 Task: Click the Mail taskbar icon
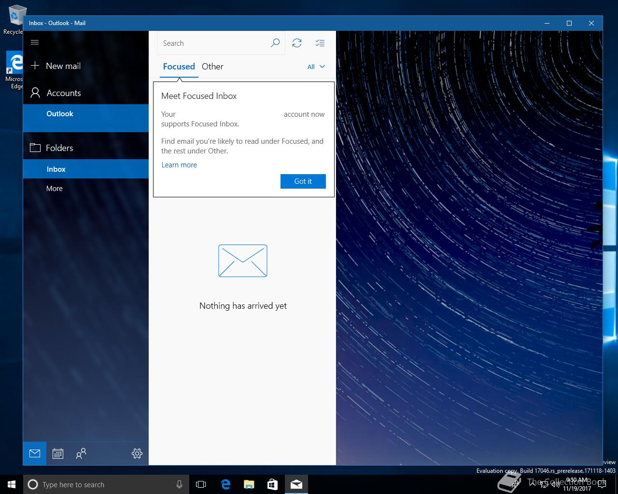tap(296, 484)
